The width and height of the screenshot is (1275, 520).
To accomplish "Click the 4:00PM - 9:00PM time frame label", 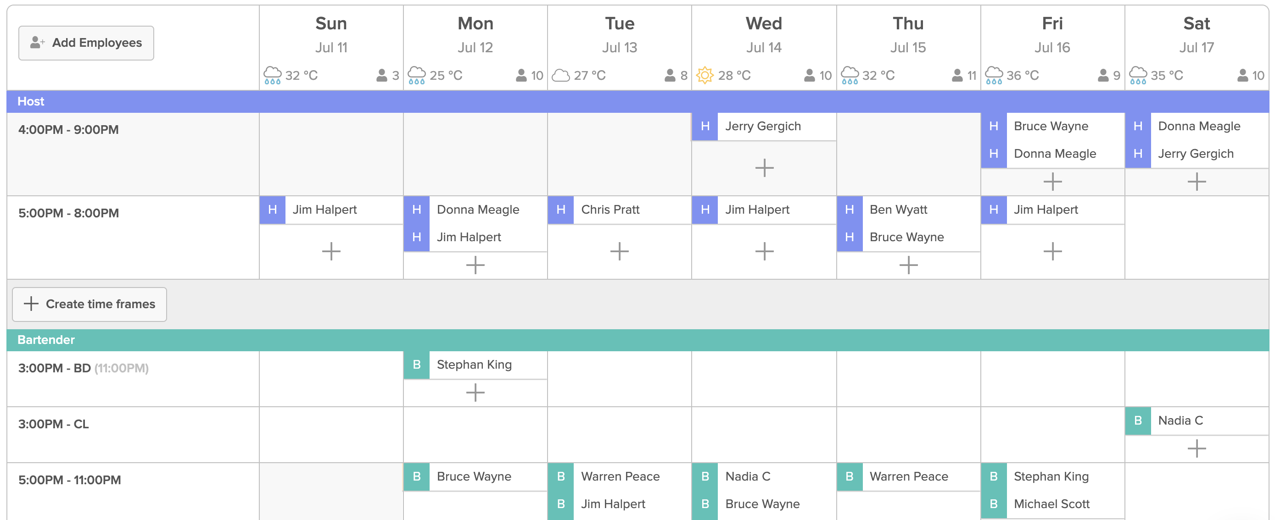I will point(68,130).
